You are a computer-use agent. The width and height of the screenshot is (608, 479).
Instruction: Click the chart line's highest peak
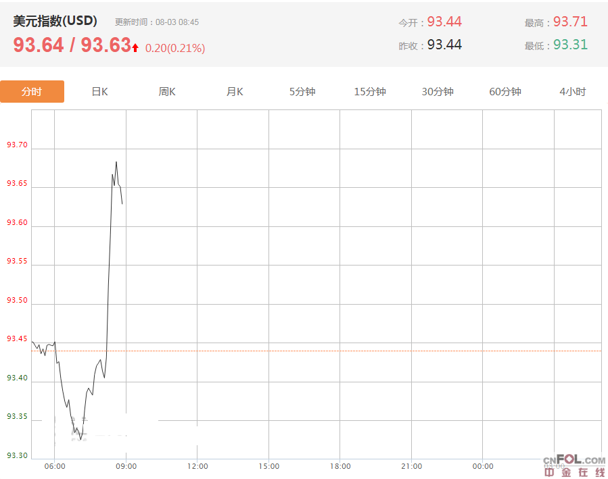coord(116,162)
